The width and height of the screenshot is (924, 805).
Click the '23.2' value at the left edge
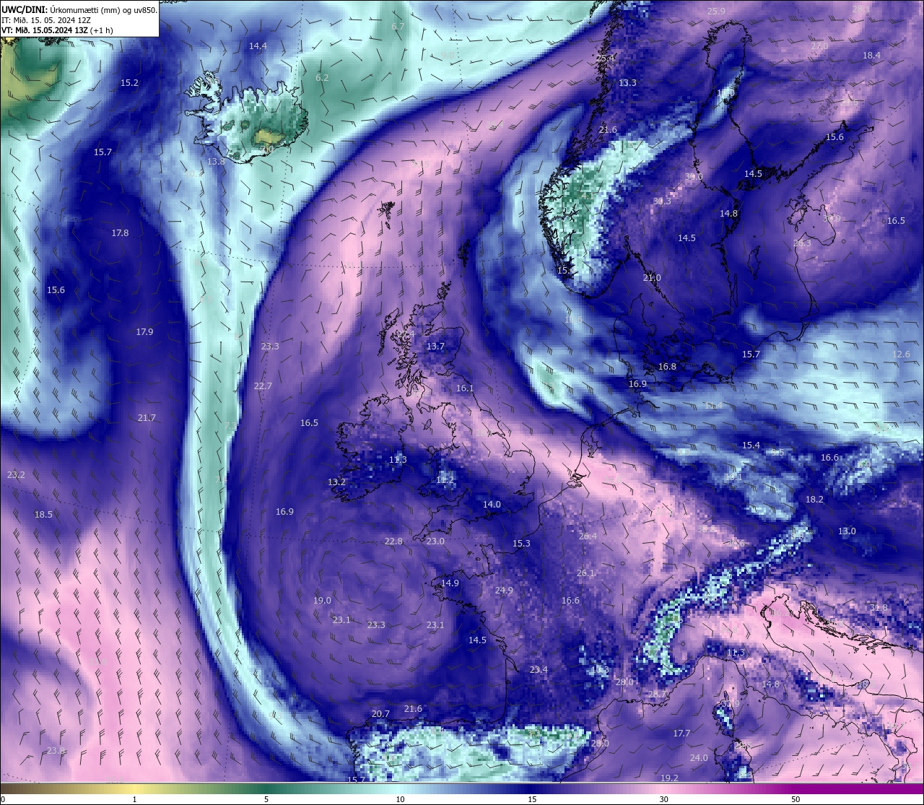[x=16, y=474]
